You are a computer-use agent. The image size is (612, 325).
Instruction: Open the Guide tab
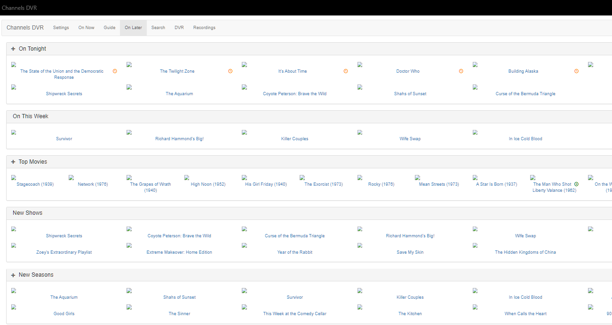pyautogui.click(x=110, y=28)
